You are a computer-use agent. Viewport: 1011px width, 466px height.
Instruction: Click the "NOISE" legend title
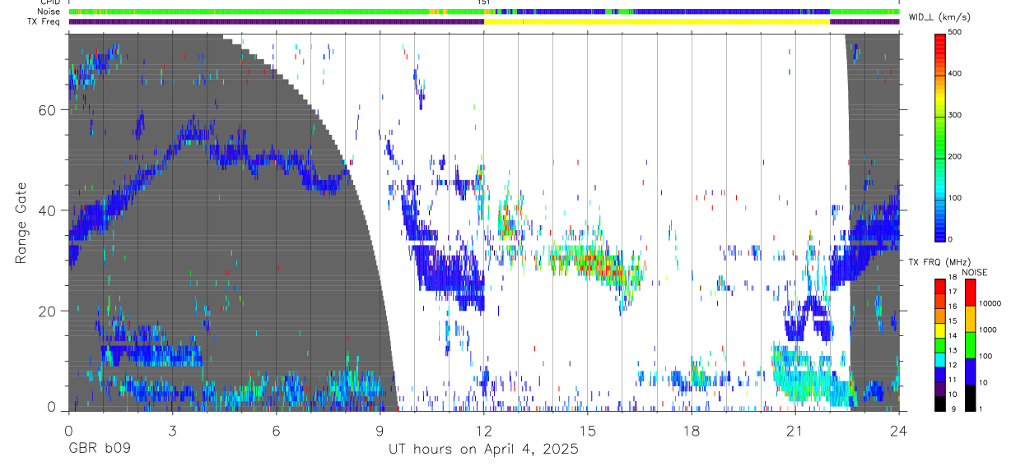975,272
